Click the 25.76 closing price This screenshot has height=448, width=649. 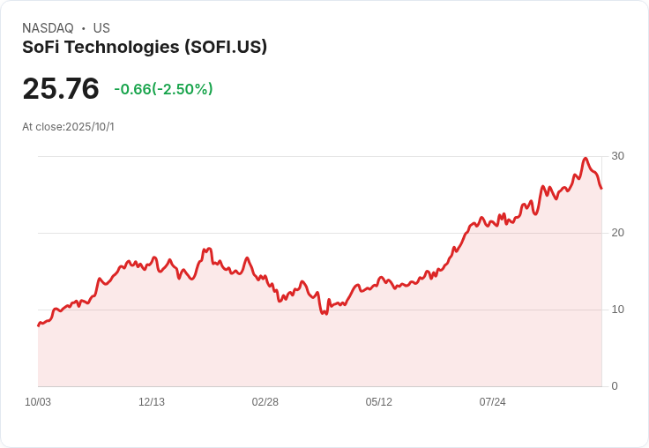point(61,89)
